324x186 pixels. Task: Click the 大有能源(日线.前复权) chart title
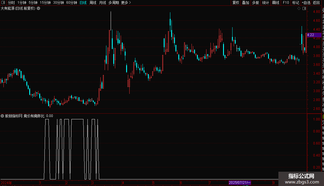click(x=18, y=9)
